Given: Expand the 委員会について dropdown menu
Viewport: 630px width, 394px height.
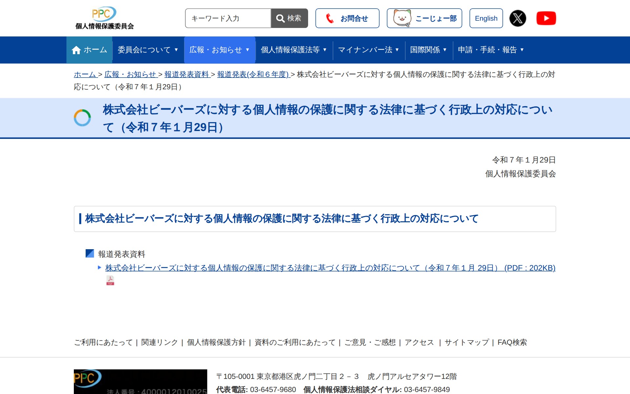Looking at the screenshot, I should [147, 50].
